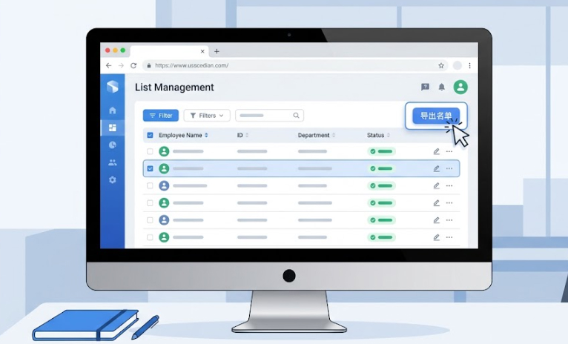Click the notification bell icon

click(442, 87)
